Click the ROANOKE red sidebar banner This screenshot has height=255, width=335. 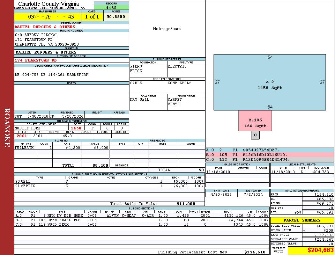[7, 127]
